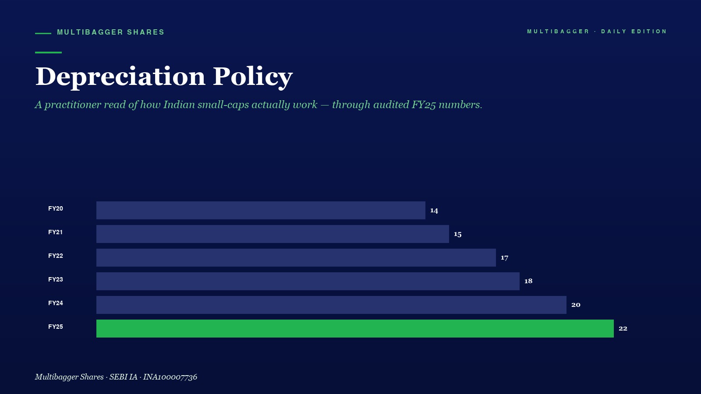The width and height of the screenshot is (701, 394).
Task: Click the value label 18
Action: click(528, 281)
